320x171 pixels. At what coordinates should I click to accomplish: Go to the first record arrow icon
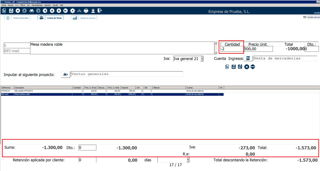tap(45, 11)
